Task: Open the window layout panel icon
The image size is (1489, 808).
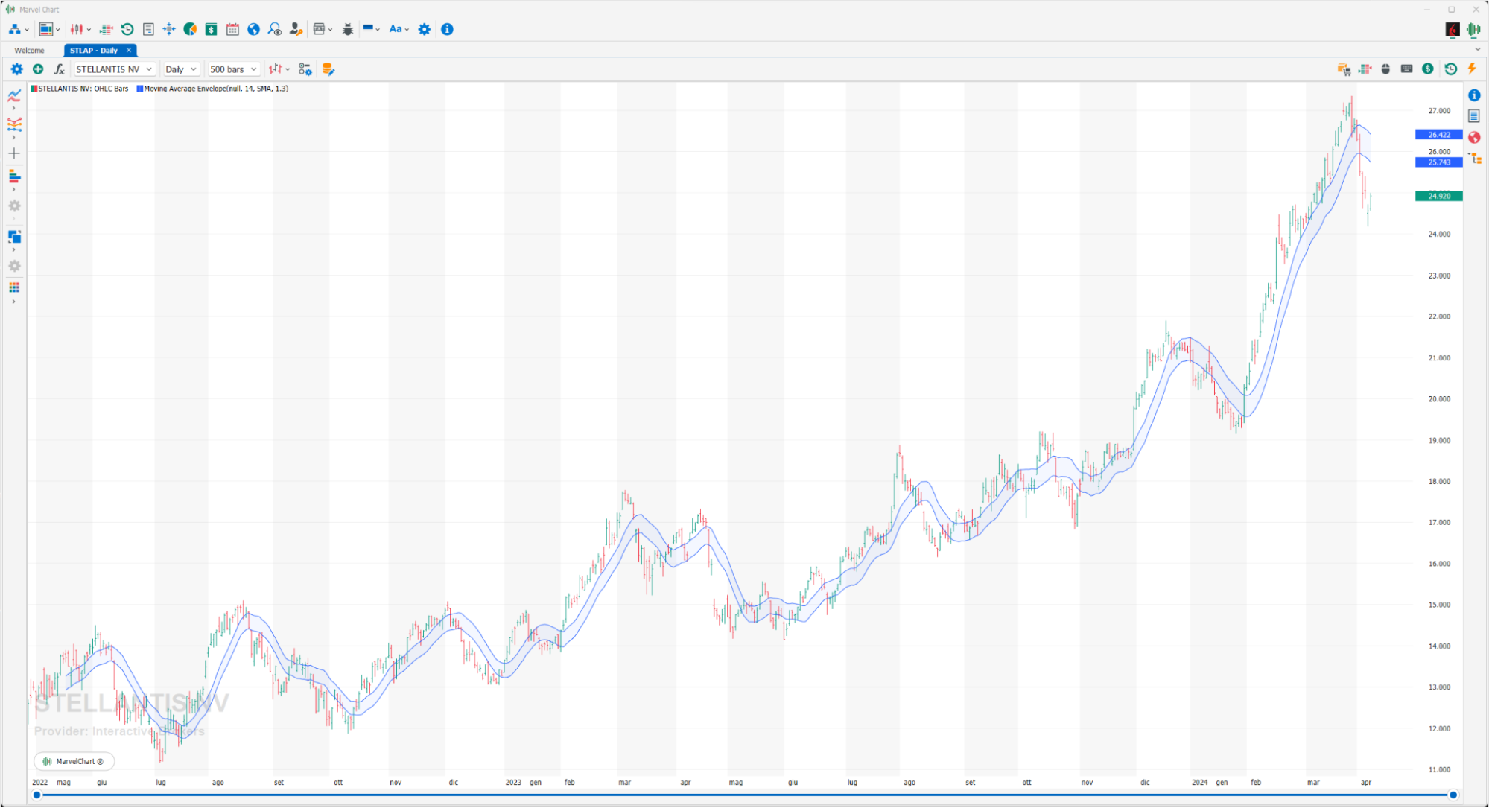Action: (46, 29)
